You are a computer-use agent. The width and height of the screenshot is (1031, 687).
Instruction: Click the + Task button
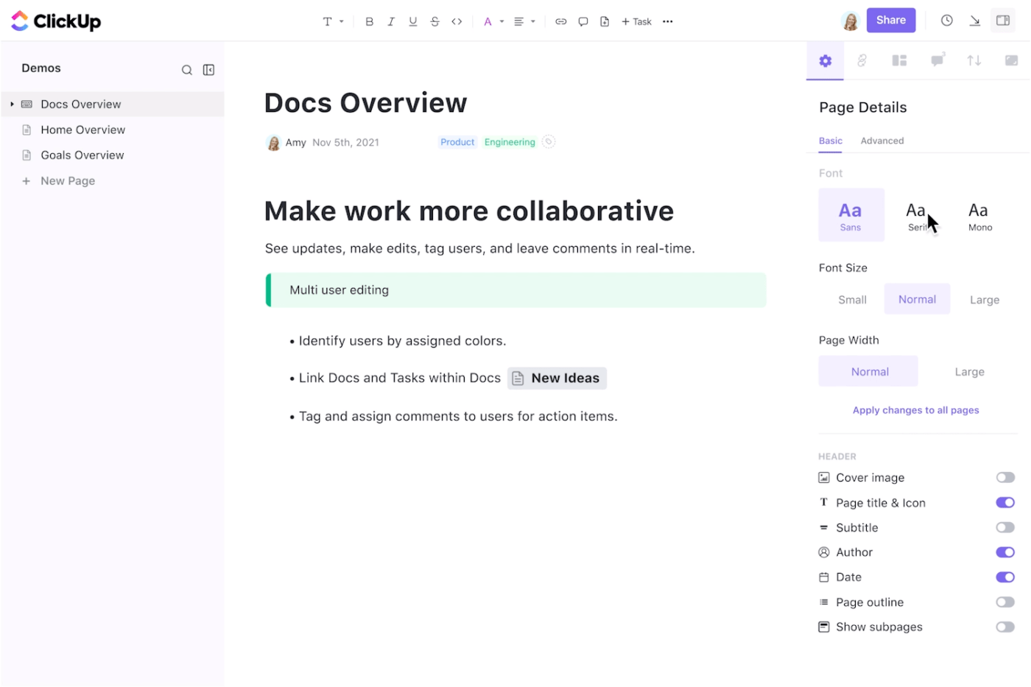[636, 21]
